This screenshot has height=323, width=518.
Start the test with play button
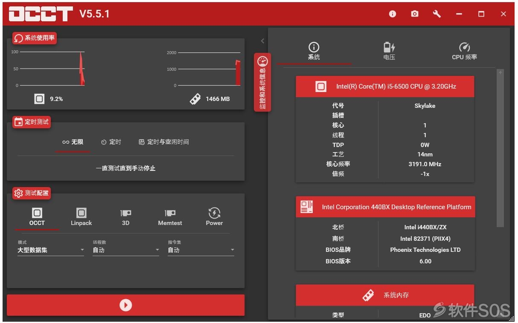click(x=125, y=305)
